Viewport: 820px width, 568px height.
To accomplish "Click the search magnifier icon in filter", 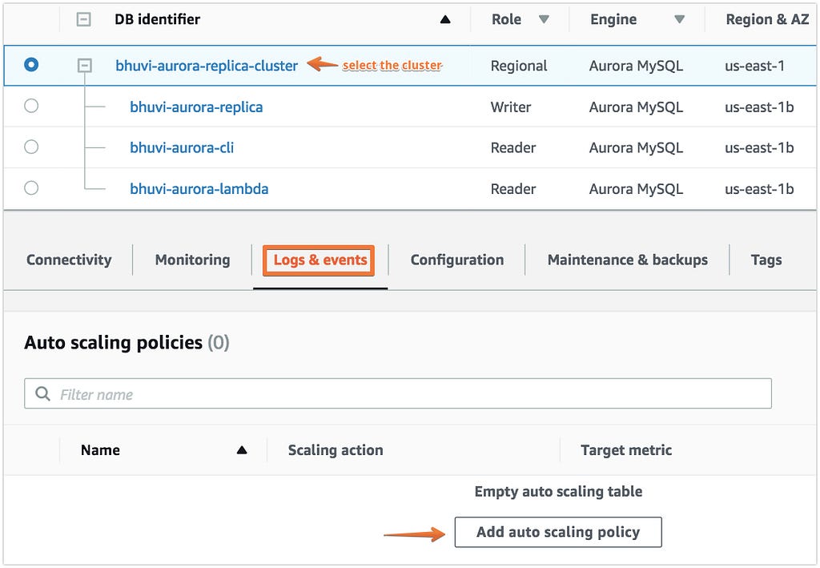I will click(x=42, y=393).
